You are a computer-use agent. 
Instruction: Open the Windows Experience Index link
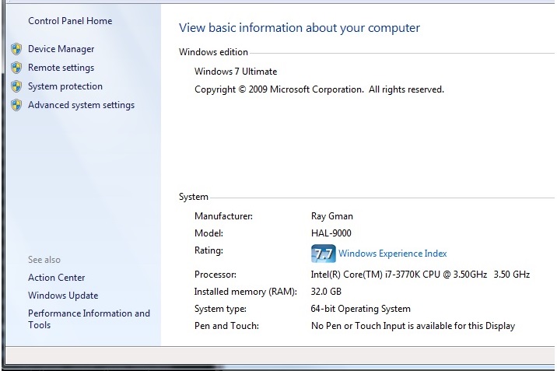[393, 254]
